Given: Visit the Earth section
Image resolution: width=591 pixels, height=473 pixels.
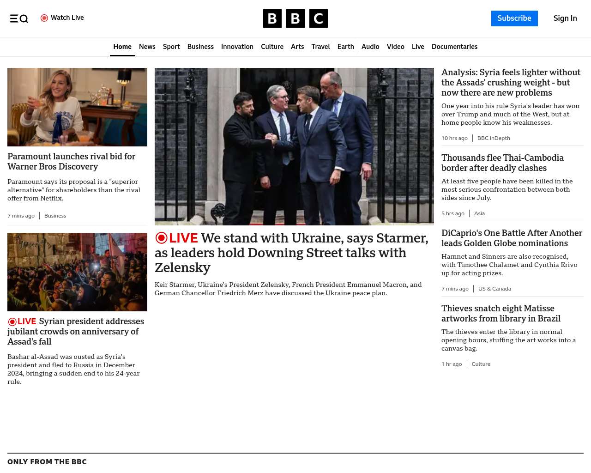Looking at the screenshot, I should coord(346,47).
